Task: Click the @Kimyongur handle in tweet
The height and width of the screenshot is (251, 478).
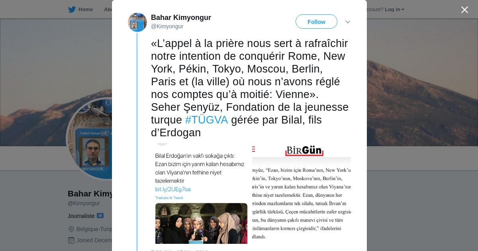Action: [x=167, y=26]
